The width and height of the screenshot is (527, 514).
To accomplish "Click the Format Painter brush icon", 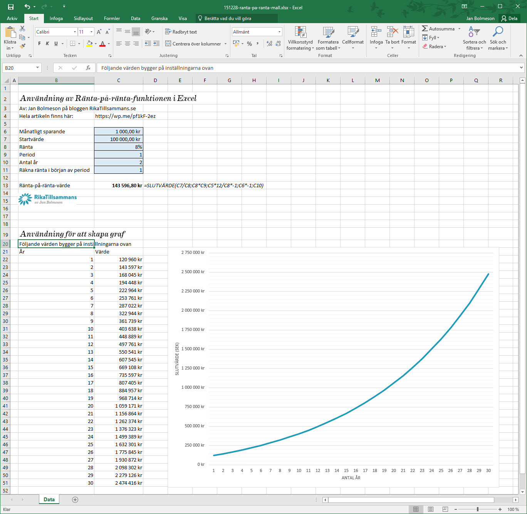I will coord(23,46).
